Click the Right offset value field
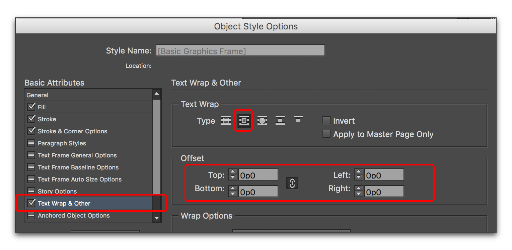Viewport: 512px width, 250px height. [x=384, y=192]
